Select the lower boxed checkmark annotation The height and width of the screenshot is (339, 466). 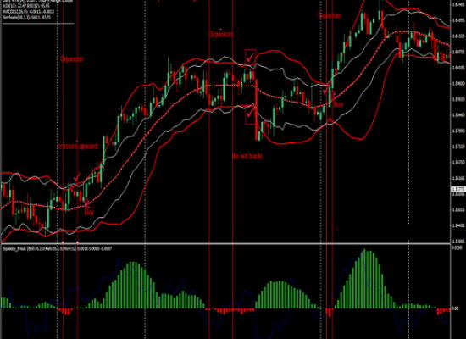[x=250, y=113]
